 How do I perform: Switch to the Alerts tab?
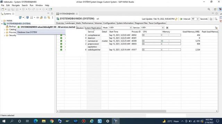point(78,23)
